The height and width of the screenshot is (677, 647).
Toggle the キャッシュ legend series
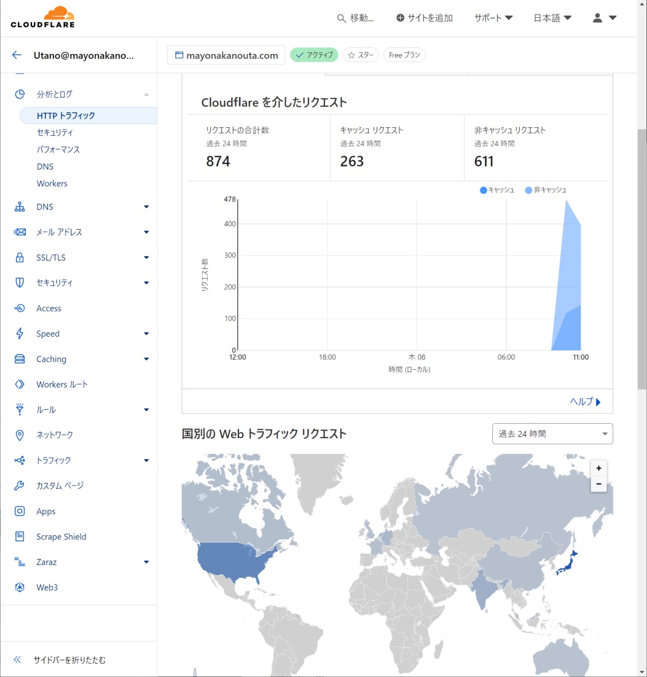(497, 190)
